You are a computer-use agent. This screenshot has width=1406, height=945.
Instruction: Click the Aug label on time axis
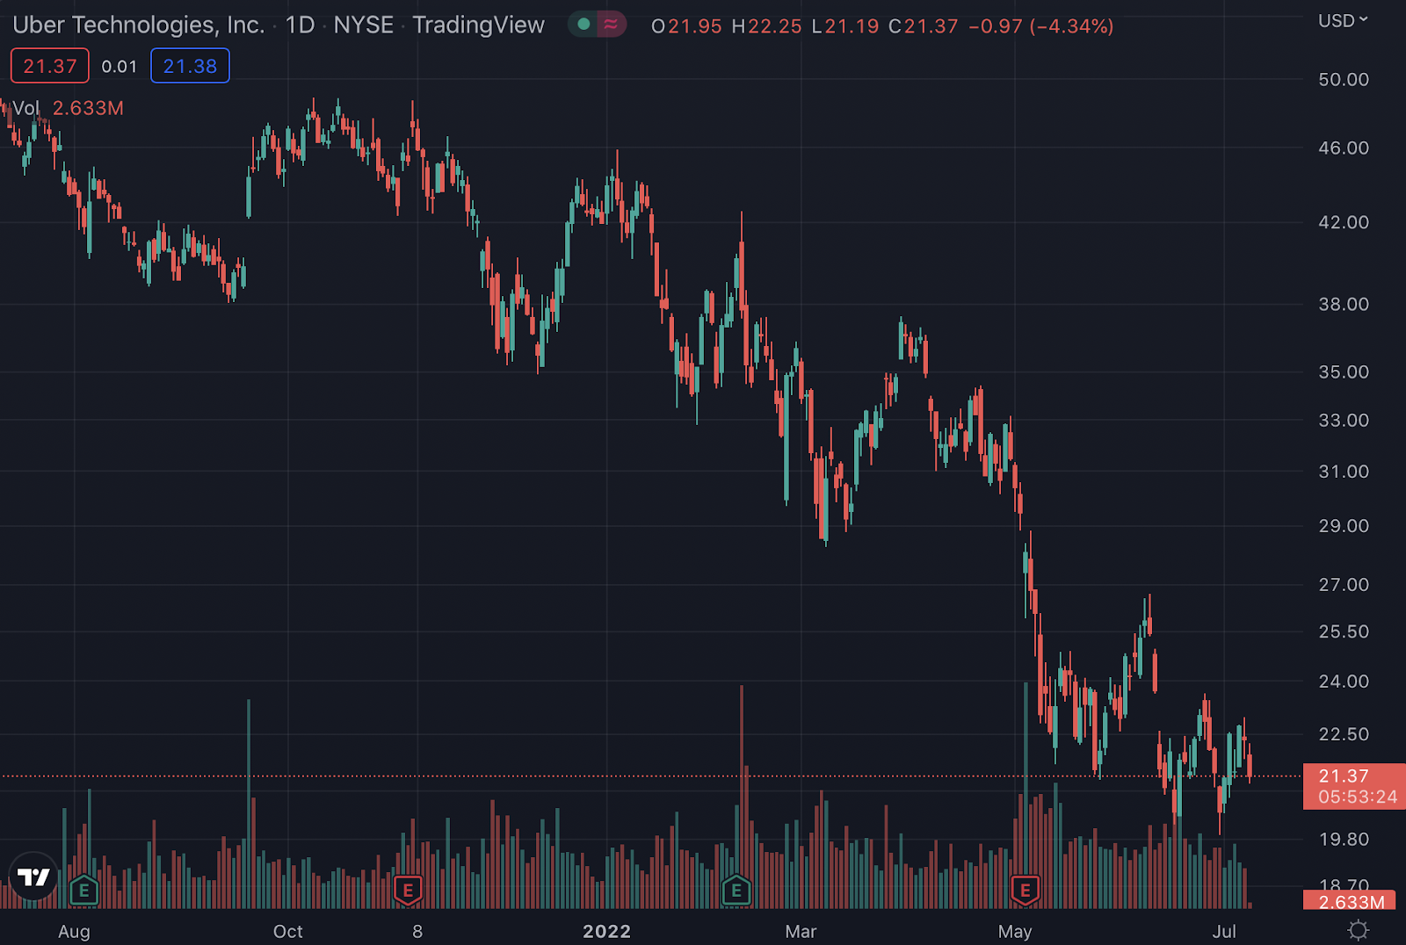point(74,932)
